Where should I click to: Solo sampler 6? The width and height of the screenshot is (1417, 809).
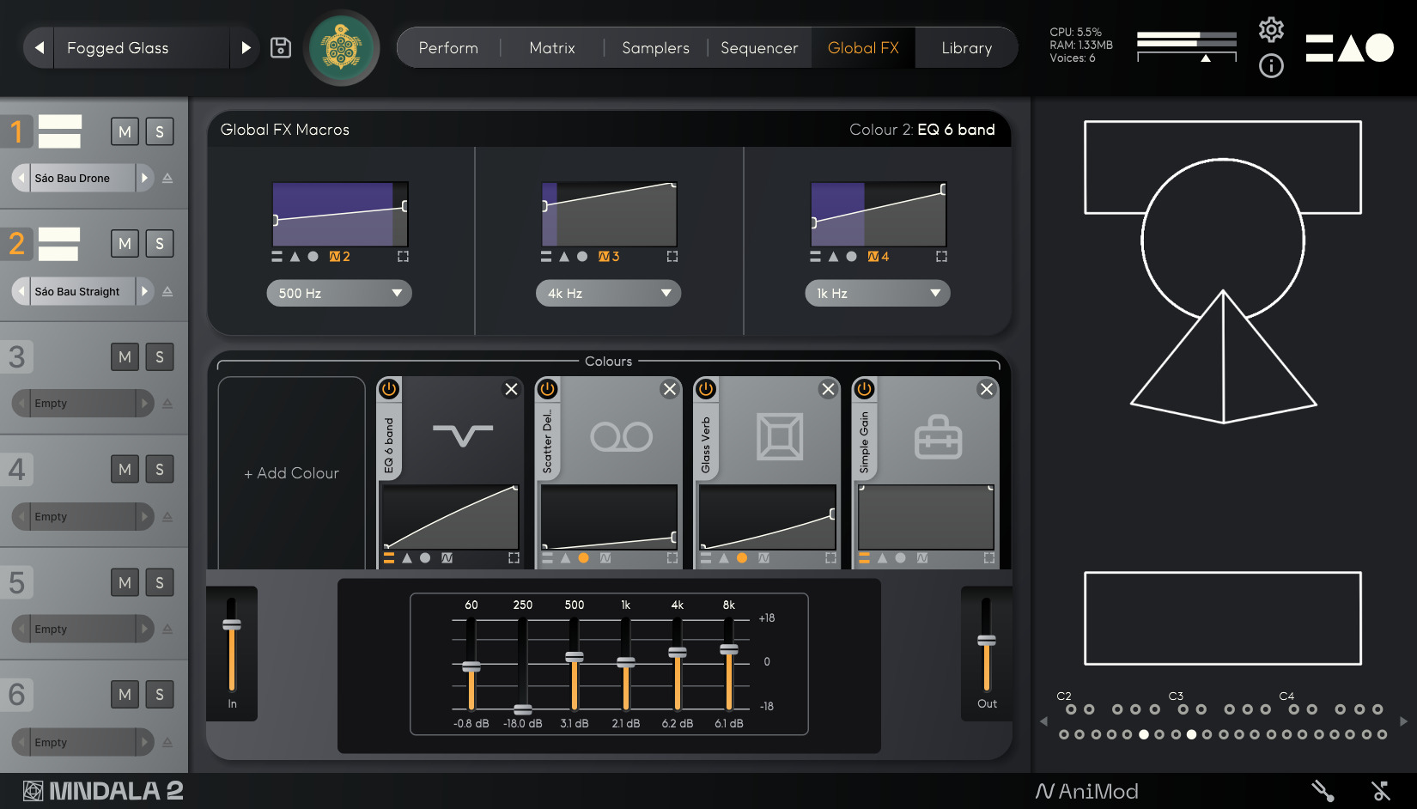pyautogui.click(x=160, y=694)
